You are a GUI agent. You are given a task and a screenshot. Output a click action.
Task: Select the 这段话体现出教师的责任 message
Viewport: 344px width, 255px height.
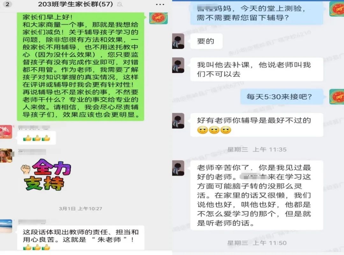coord(81,238)
